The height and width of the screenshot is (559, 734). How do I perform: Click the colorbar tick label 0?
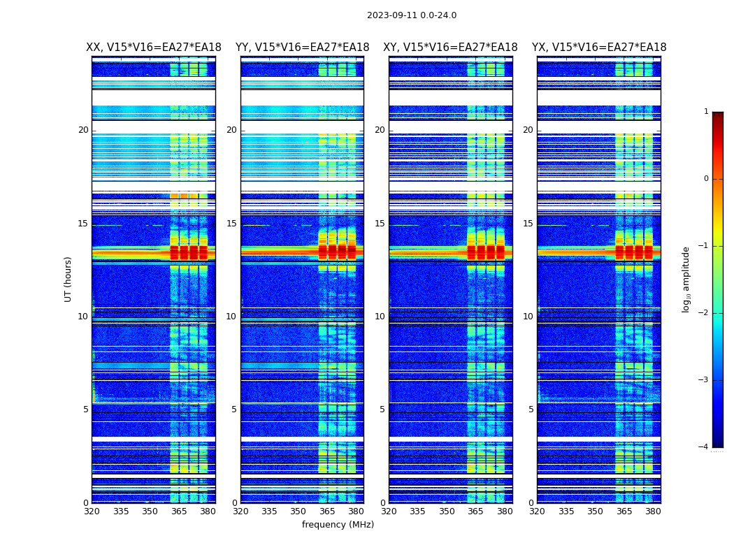[706, 179]
